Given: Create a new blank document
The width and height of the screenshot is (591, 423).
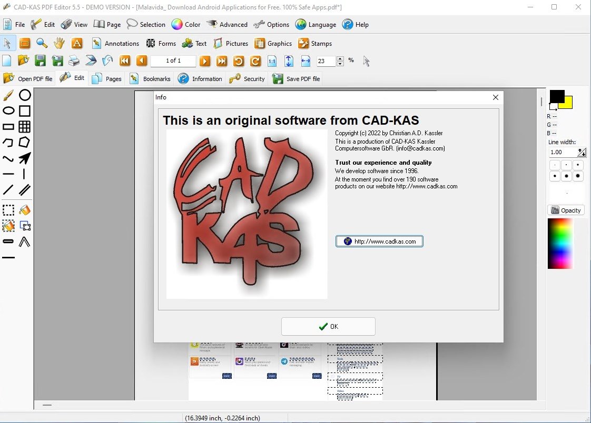Looking at the screenshot, I should [x=7, y=61].
